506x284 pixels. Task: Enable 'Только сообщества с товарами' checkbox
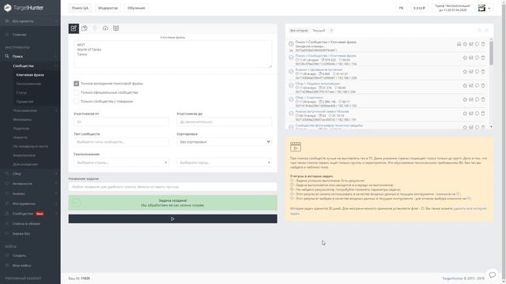click(x=77, y=102)
